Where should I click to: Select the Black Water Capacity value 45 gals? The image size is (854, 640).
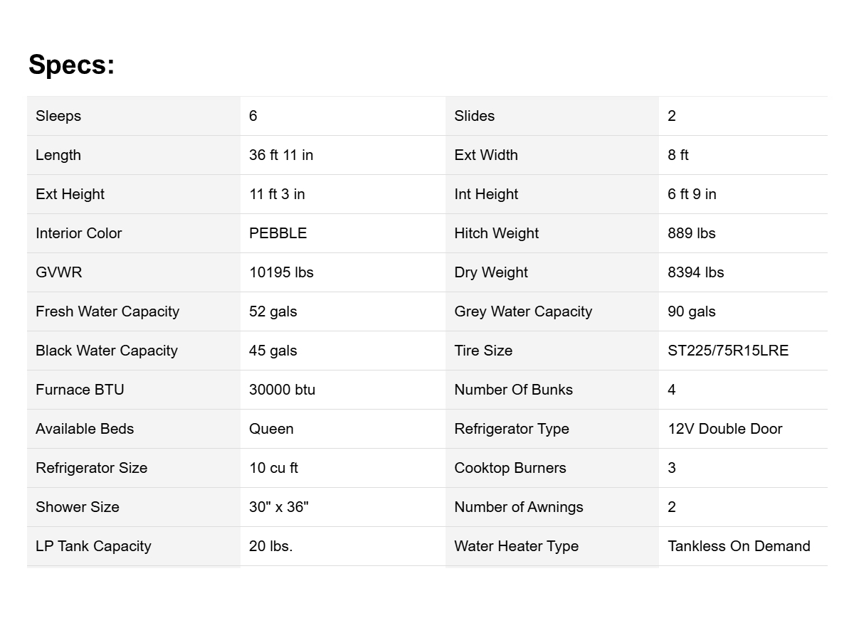pos(273,351)
